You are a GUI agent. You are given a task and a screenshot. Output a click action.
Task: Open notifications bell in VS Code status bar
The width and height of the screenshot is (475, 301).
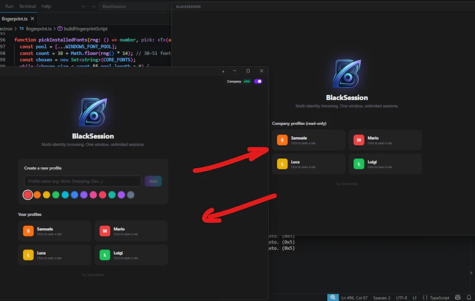tap(469, 297)
